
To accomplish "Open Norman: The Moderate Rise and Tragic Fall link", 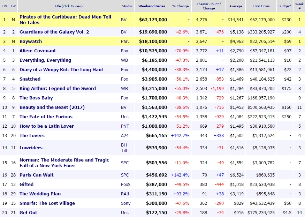I will (64, 163).
